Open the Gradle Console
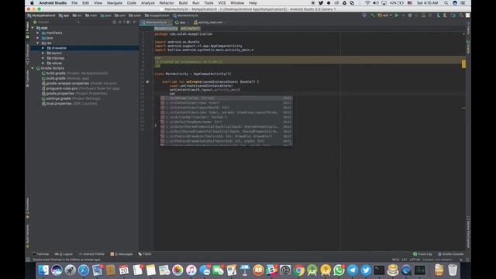Screen dimensions: 496x279 click(450, 254)
